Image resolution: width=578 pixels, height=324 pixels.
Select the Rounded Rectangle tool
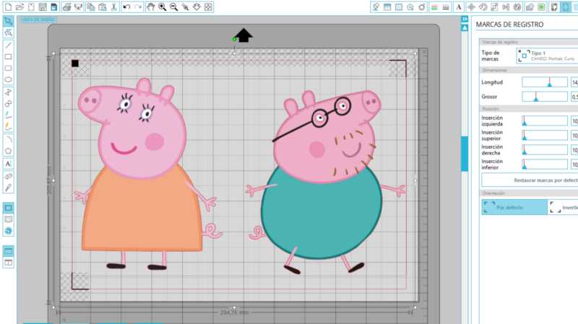pyautogui.click(x=8, y=68)
